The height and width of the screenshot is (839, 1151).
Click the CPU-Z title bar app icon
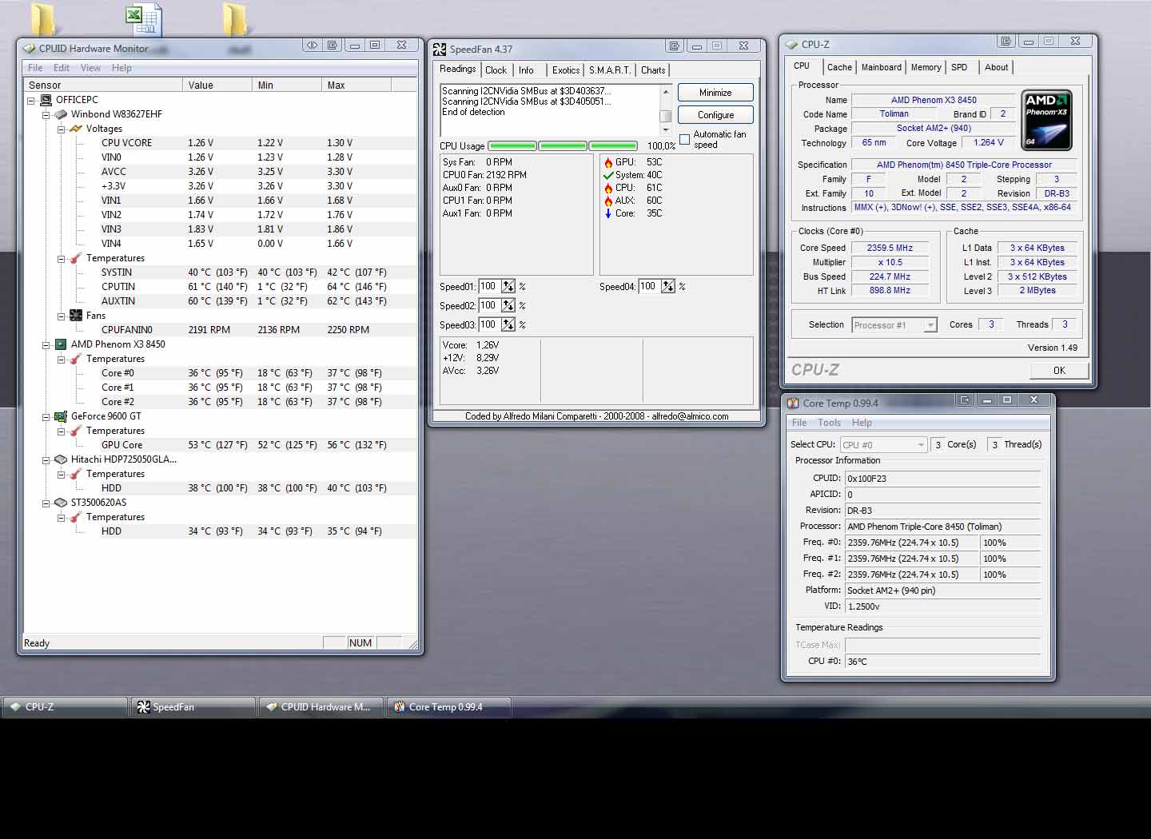[x=792, y=45]
